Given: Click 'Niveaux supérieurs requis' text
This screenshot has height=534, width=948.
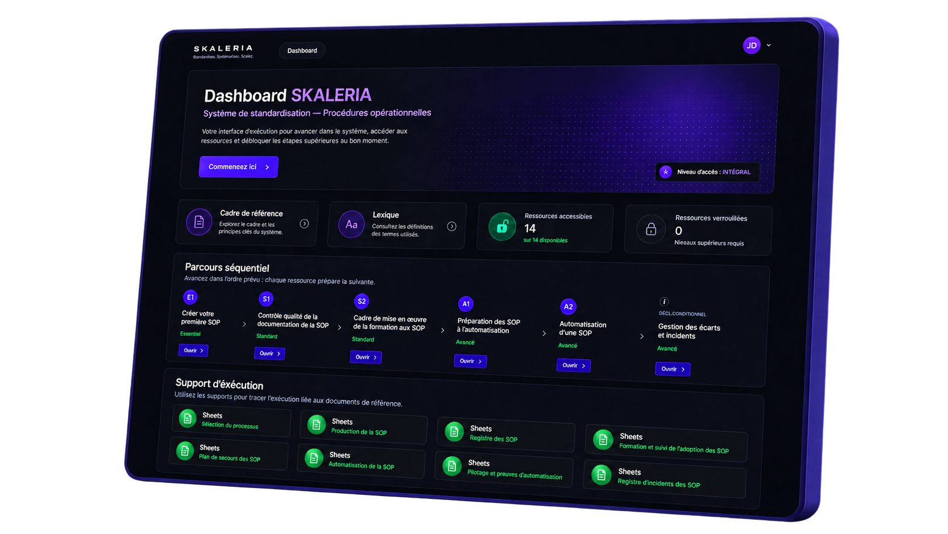Looking at the screenshot, I should point(709,243).
